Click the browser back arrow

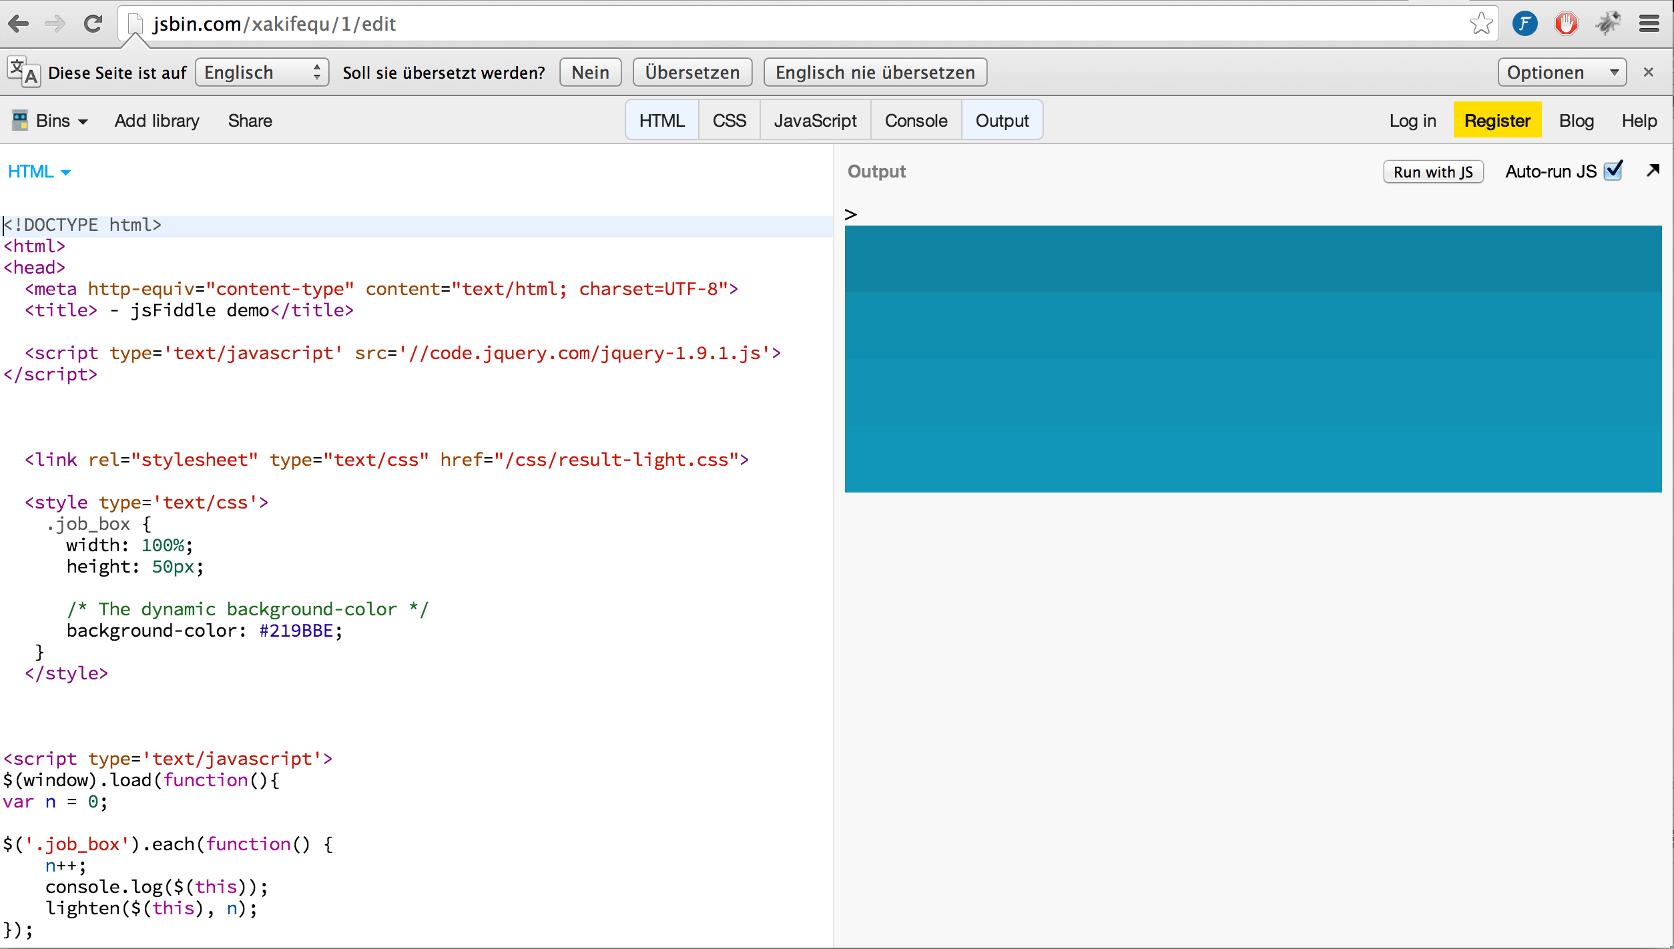18,24
